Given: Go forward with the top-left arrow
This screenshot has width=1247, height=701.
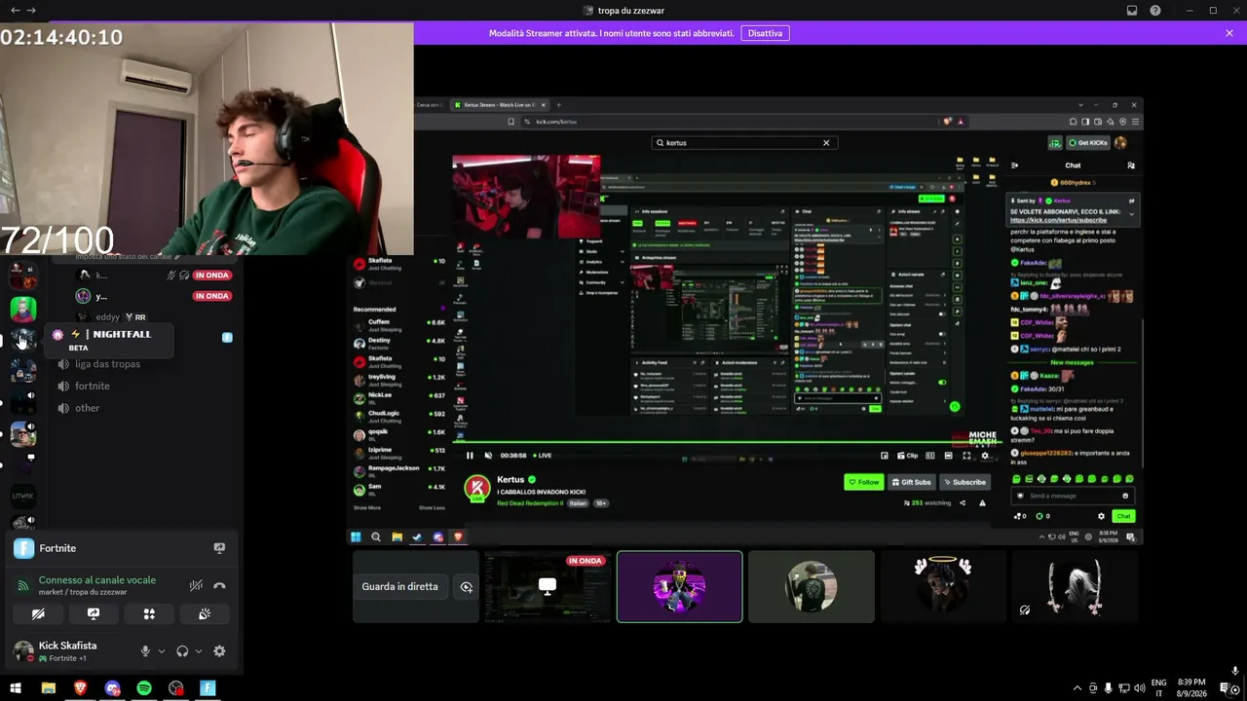Looking at the screenshot, I should (x=31, y=11).
